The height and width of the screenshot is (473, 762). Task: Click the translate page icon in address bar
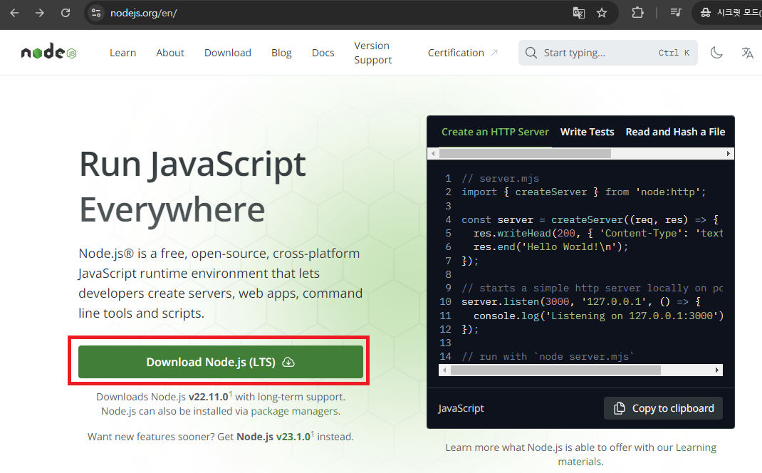click(578, 13)
